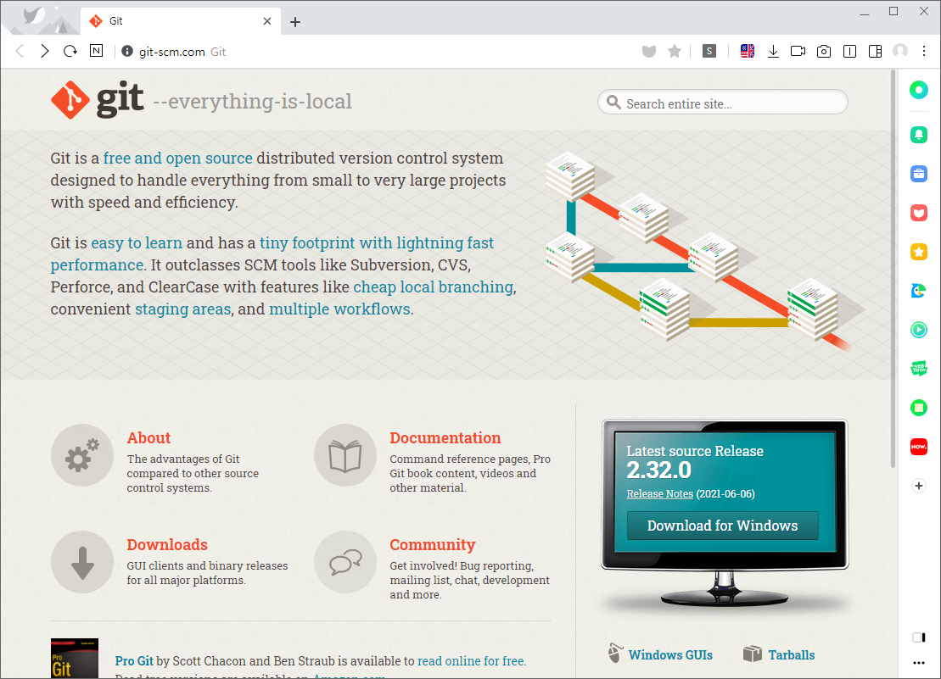941x679 pixels.
Task: Open the green bell notification sidebar icon
Action: coord(919,135)
